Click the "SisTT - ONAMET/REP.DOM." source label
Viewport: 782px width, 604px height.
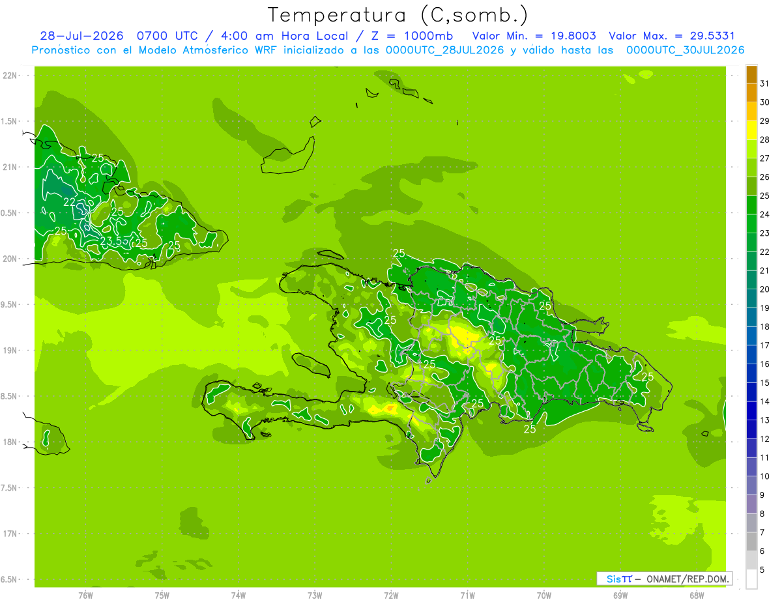[x=665, y=579]
